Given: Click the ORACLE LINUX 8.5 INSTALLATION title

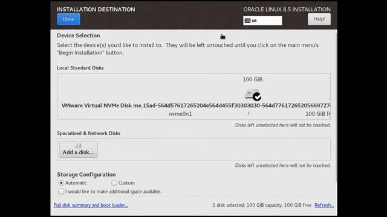Looking at the screenshot, I should click(x=287, y=10).
